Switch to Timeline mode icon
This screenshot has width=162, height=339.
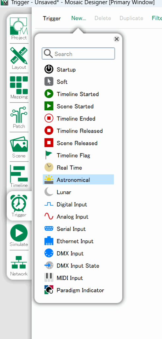click(x=19, y=173)
